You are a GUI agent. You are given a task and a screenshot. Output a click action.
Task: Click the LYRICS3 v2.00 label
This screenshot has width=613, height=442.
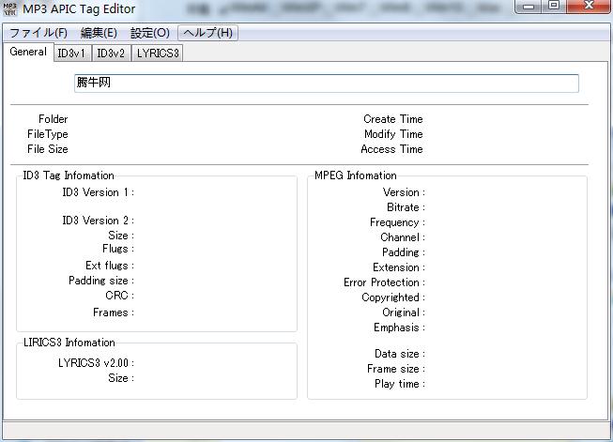point(96,363)
